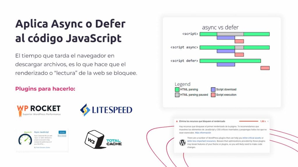
Task: Select the red Script execution legend swatch
Action: point(213,95)
